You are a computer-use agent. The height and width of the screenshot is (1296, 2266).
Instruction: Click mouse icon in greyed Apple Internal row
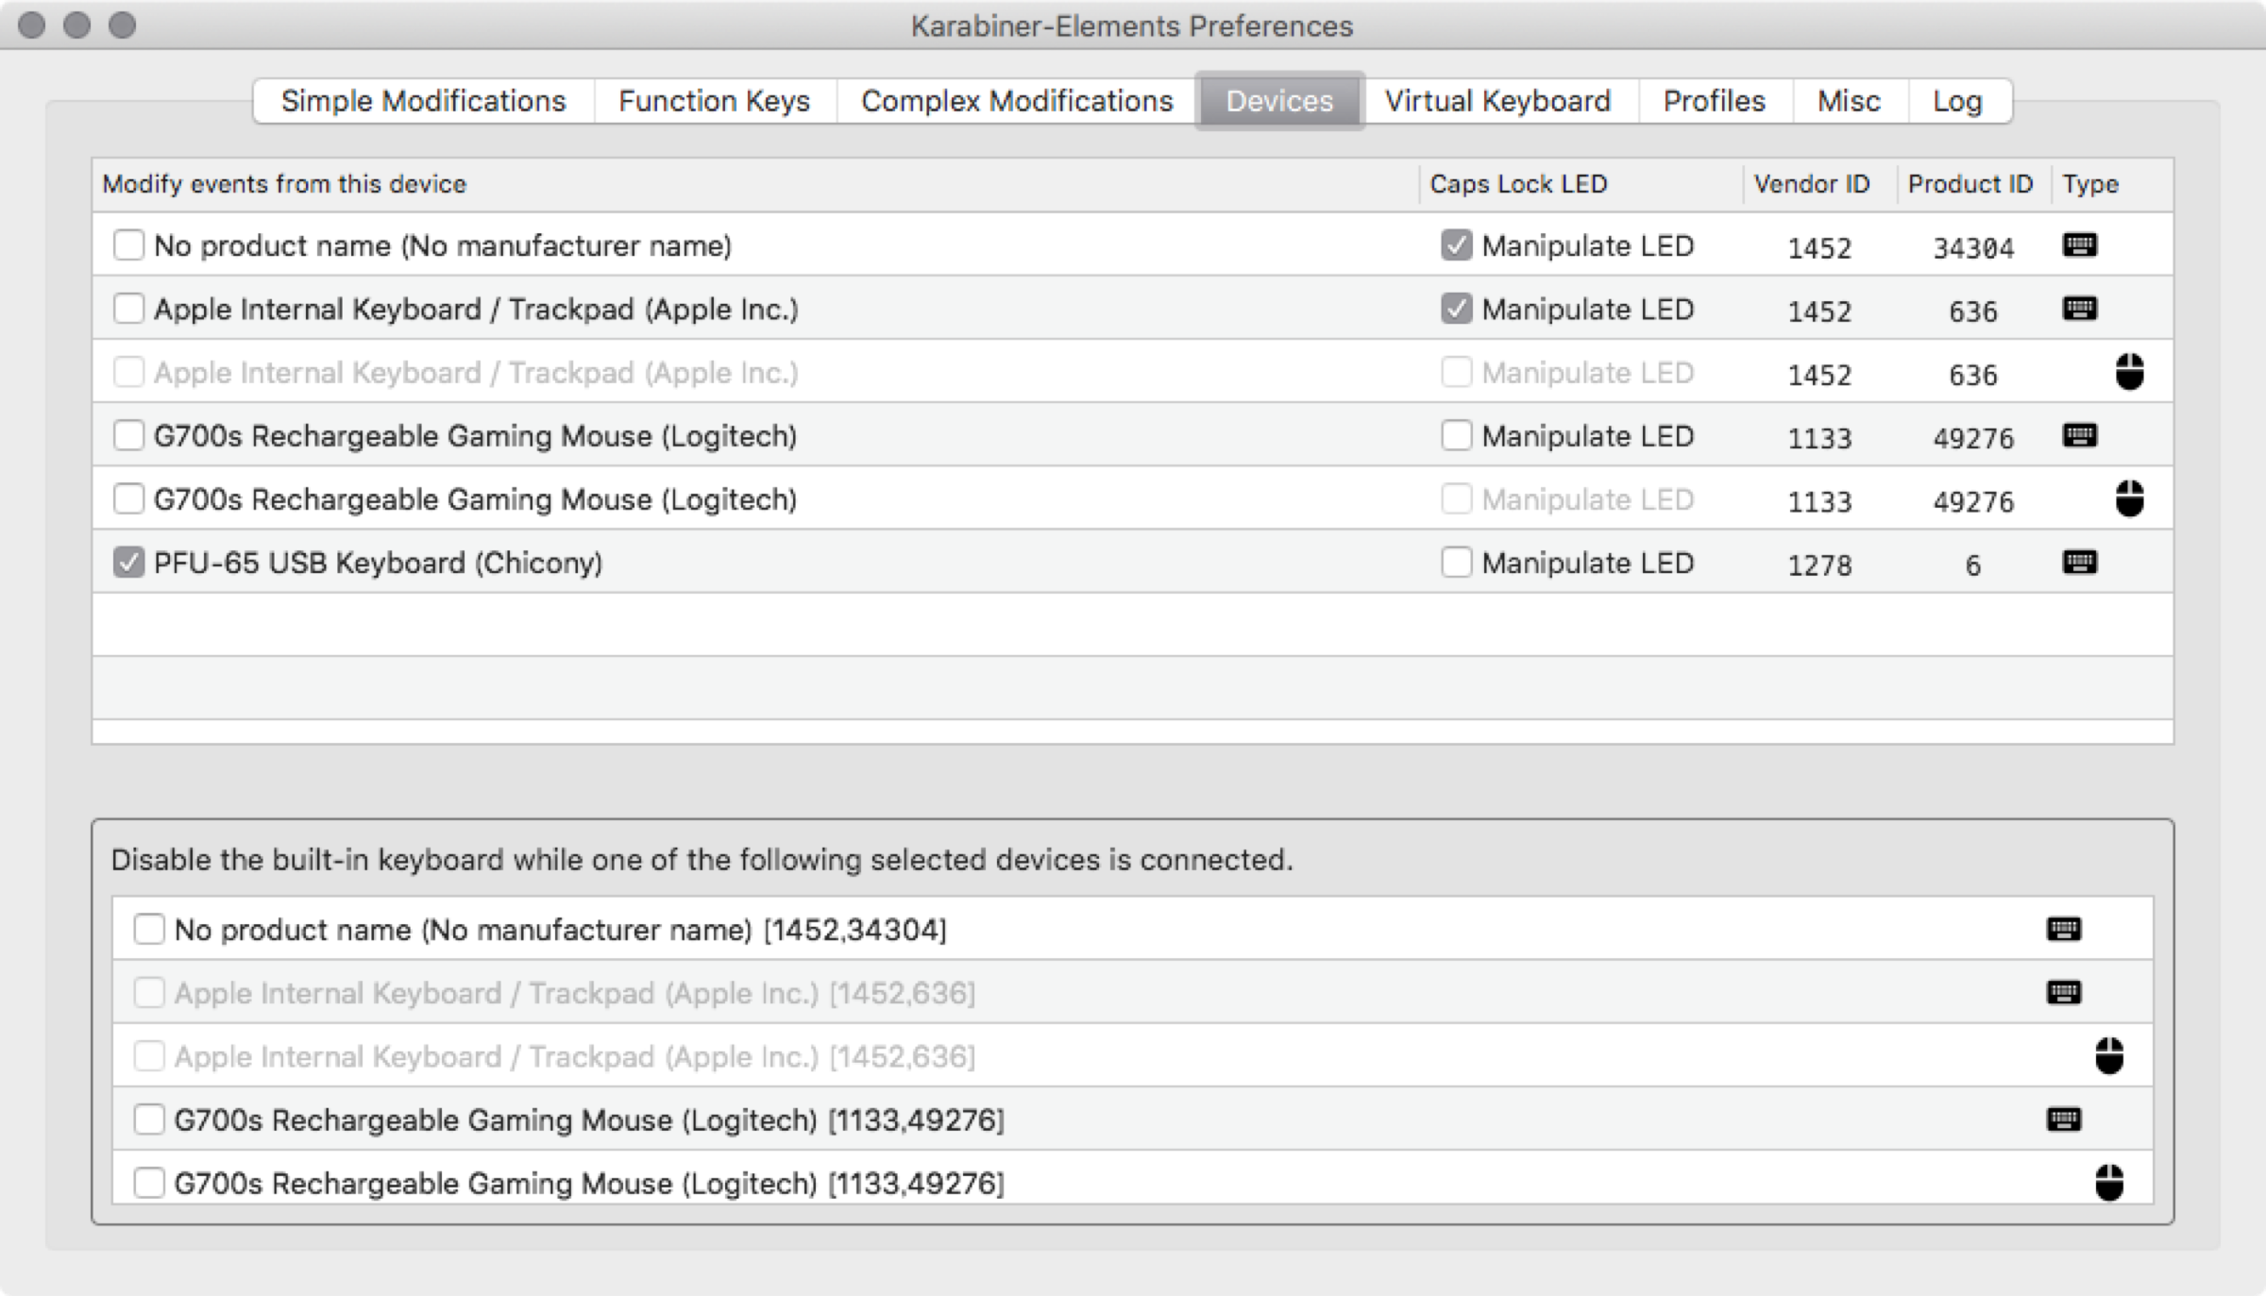2129,372
